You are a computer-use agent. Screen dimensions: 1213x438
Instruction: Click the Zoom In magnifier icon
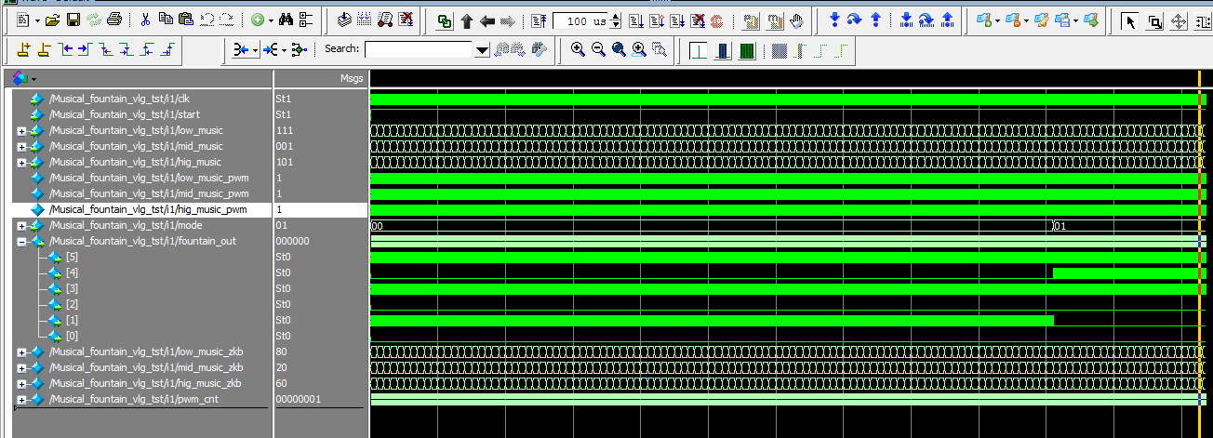pyautogui.click(x=578, y=49)
